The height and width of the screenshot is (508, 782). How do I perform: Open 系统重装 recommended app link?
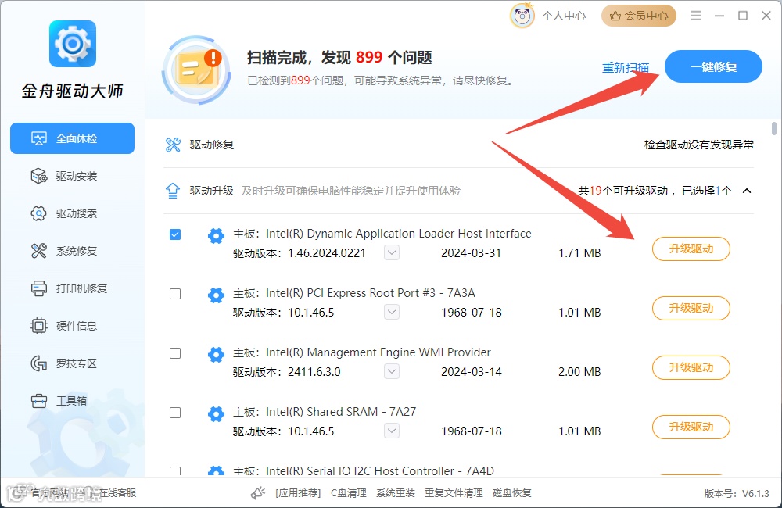click(396, 493)
